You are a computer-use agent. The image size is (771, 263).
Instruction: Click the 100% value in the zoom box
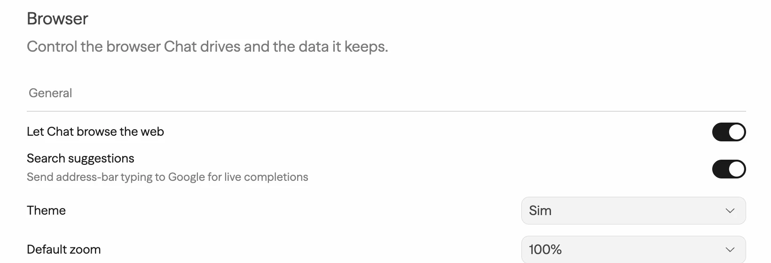pyautogui.click(x=545, y=249)
